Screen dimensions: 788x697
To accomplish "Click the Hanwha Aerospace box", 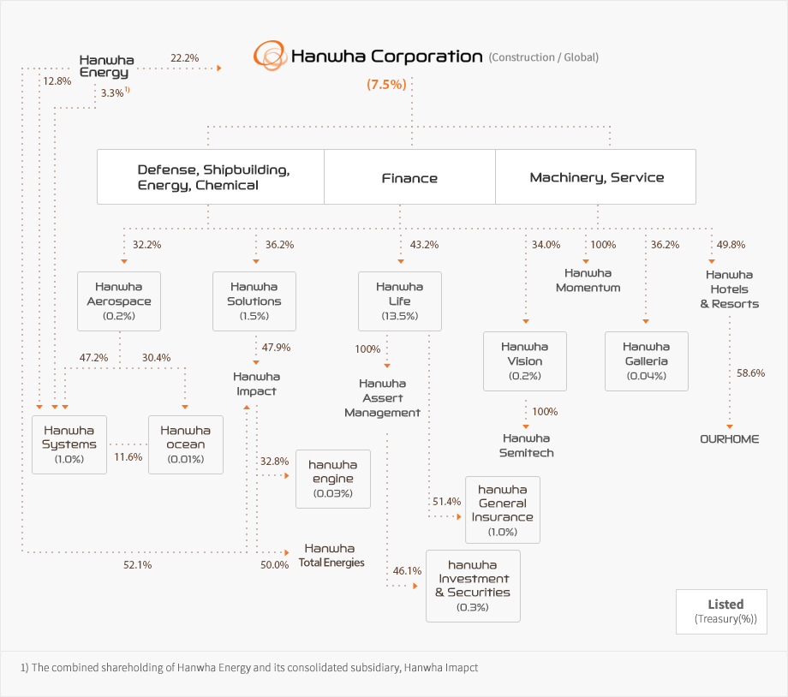I will [x=119, y=301].
